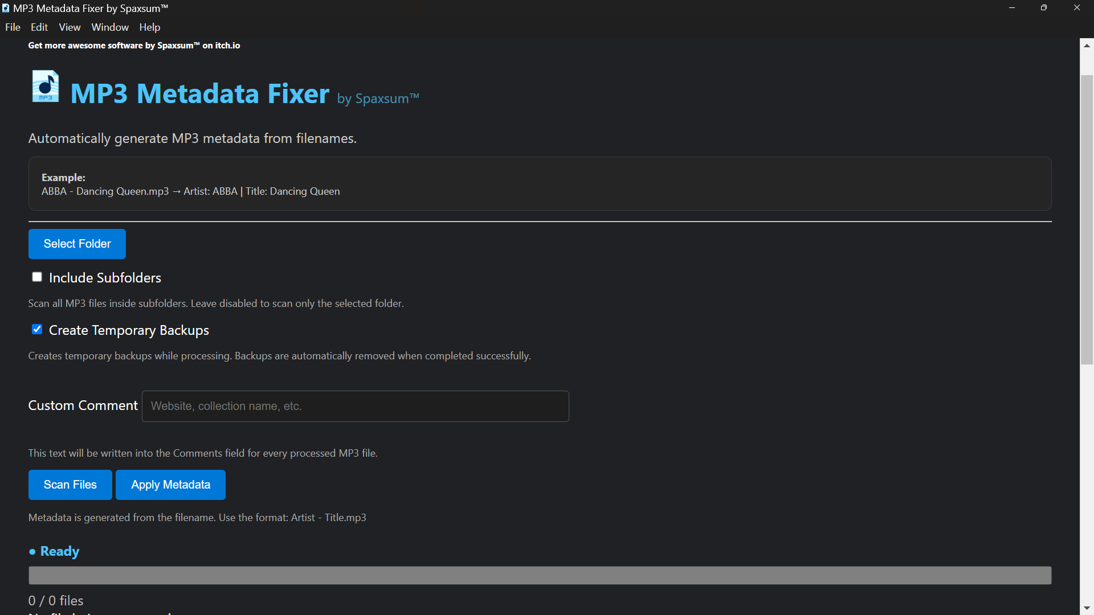Click the MP3 file logo icon
The image size is (1094, 615).
click(46, 87)
